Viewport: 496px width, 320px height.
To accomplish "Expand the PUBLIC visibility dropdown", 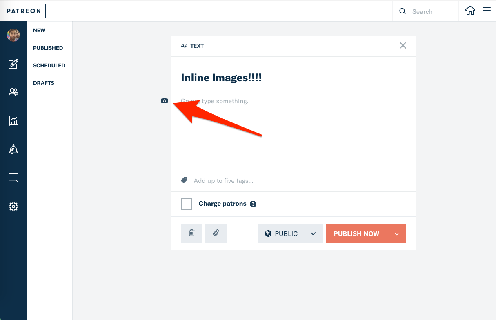I will pos(290,233).
